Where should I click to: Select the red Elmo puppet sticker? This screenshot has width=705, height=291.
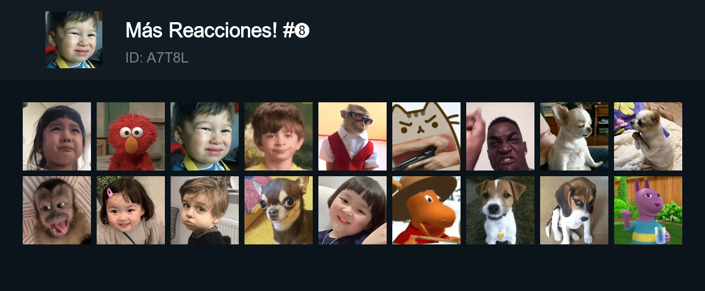[131, 136]
